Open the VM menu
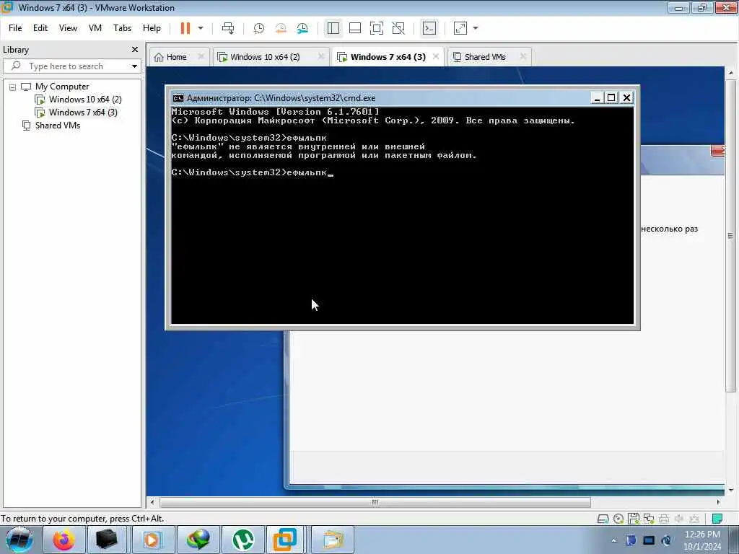739x554 pixels. coord(95,28)
